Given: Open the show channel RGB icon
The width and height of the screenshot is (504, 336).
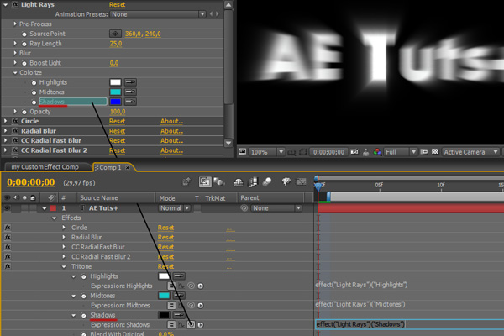Looking at the screenshot, I should (377, 152).
